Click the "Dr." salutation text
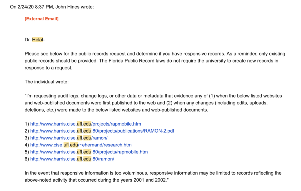The width and height of the screenshot is (301, 191). pyautogui.click(x=28, y=40)
